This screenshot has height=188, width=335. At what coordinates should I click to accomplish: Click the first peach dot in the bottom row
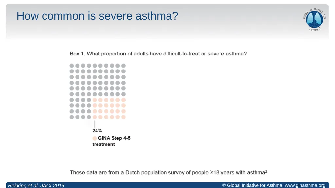[95, 117]
